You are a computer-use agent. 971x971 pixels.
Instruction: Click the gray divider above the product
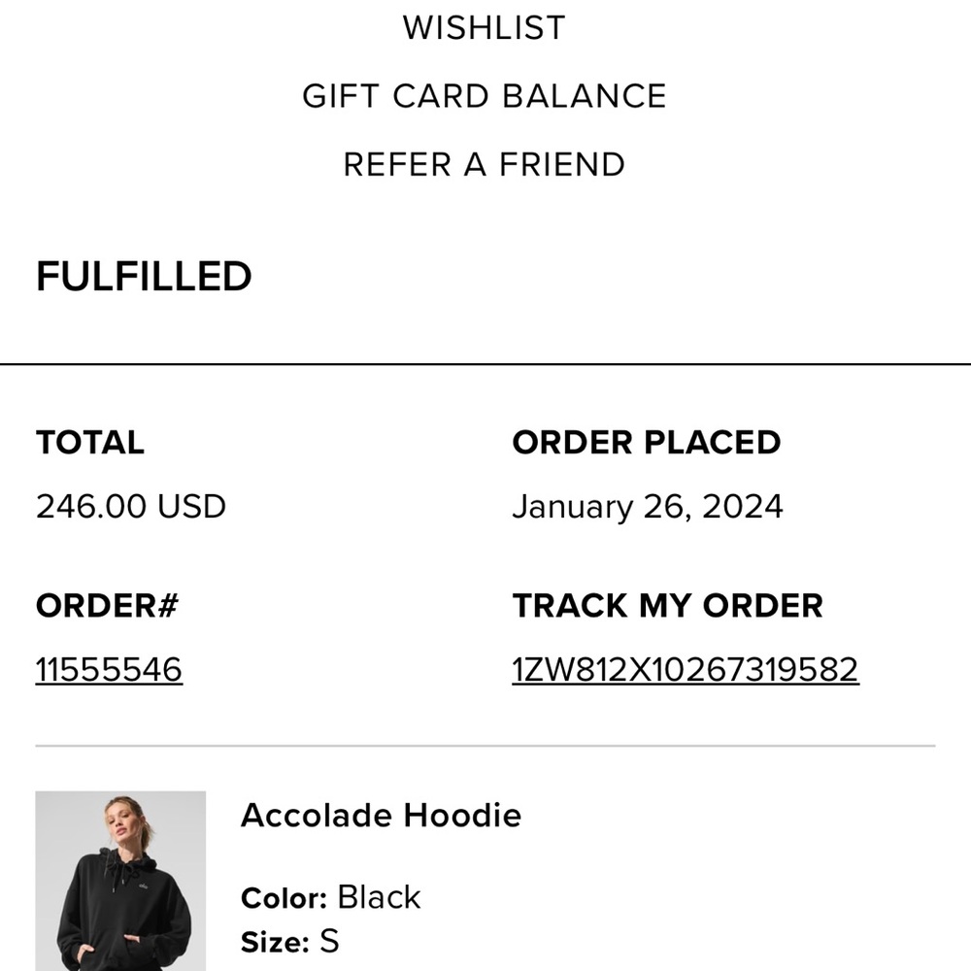point(485,746)
